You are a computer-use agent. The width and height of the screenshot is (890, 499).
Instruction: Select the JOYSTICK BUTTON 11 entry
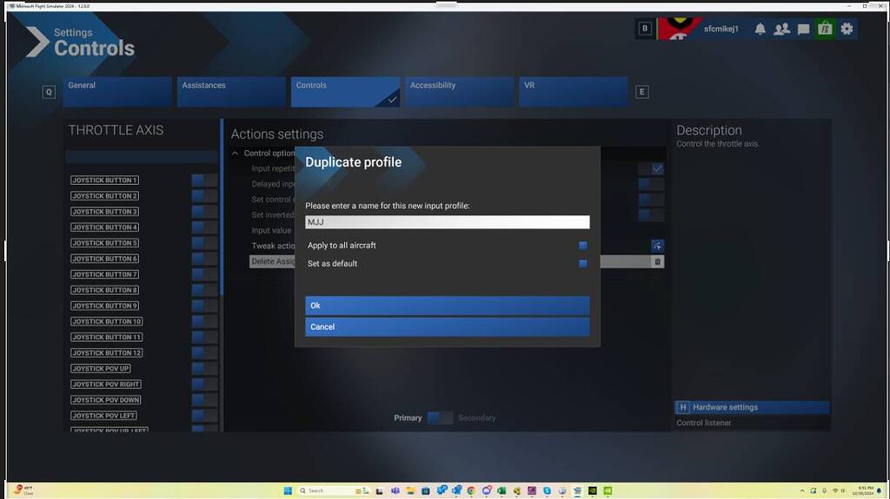click(107, 338)
